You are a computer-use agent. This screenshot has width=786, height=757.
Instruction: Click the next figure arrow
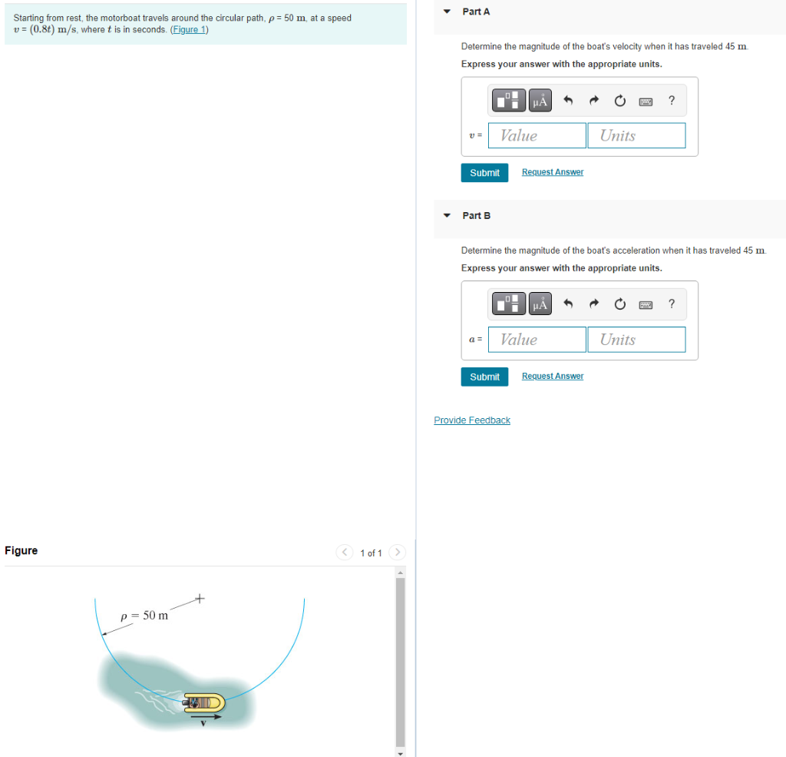click(x=397, y=552)
